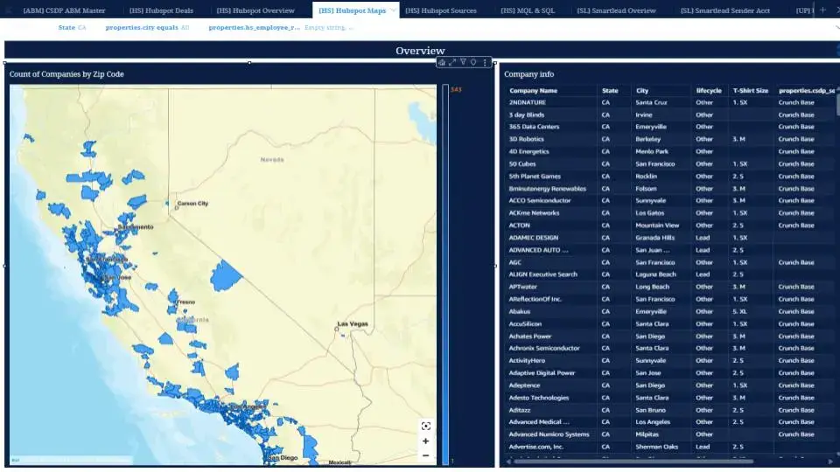Zoom in on the map

426,441
